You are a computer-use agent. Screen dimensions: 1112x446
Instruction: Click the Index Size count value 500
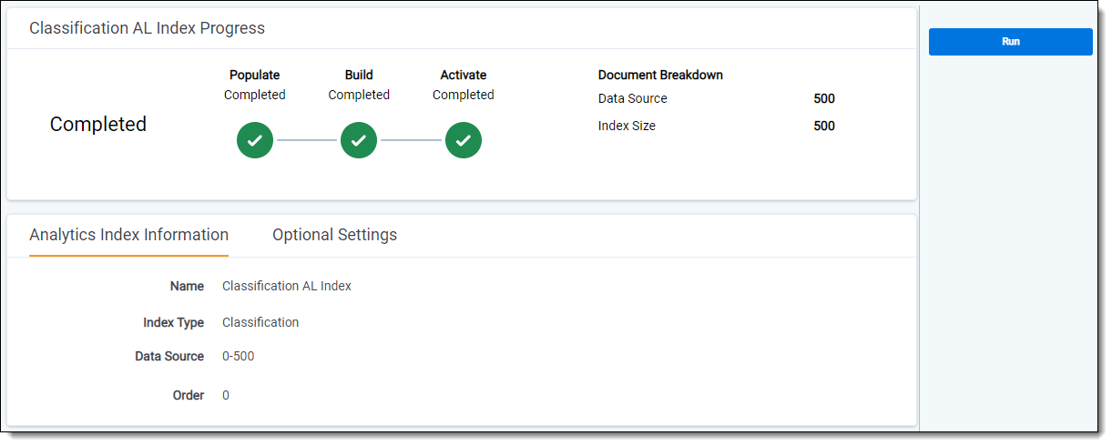823,127
